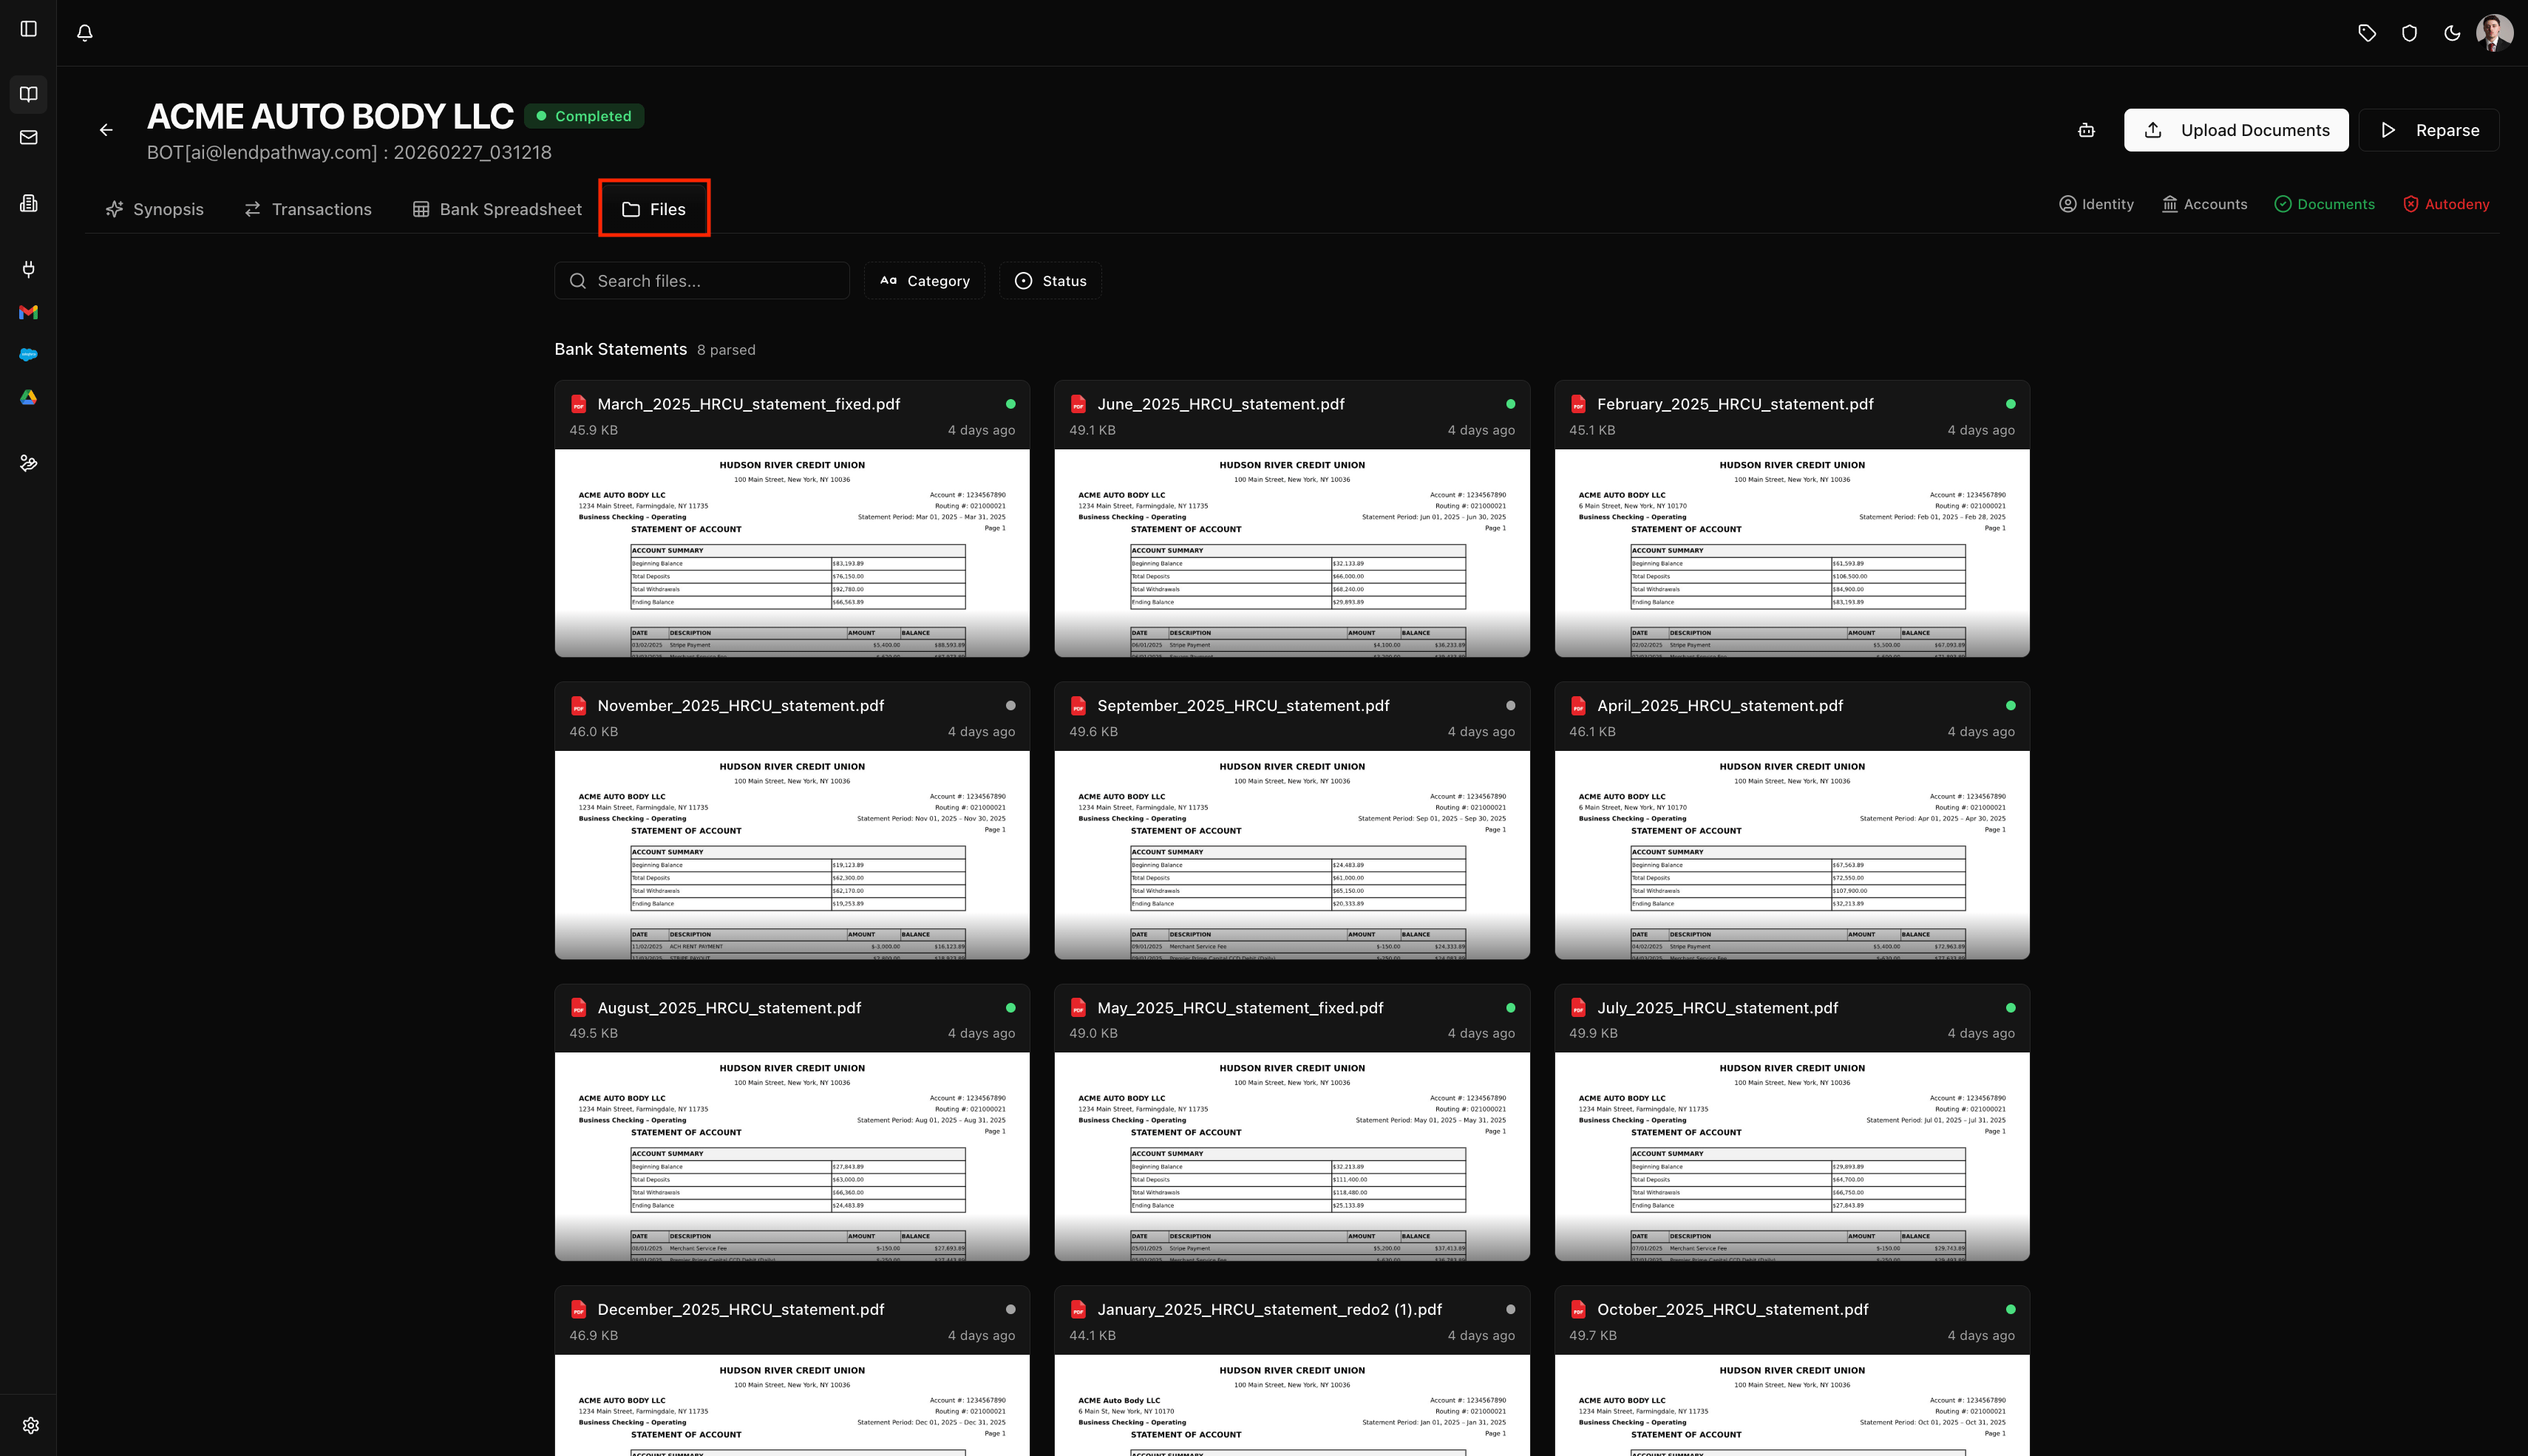Click the Completed status badge
This screenshot has height=1456, width=2528.
click(584, 116)
